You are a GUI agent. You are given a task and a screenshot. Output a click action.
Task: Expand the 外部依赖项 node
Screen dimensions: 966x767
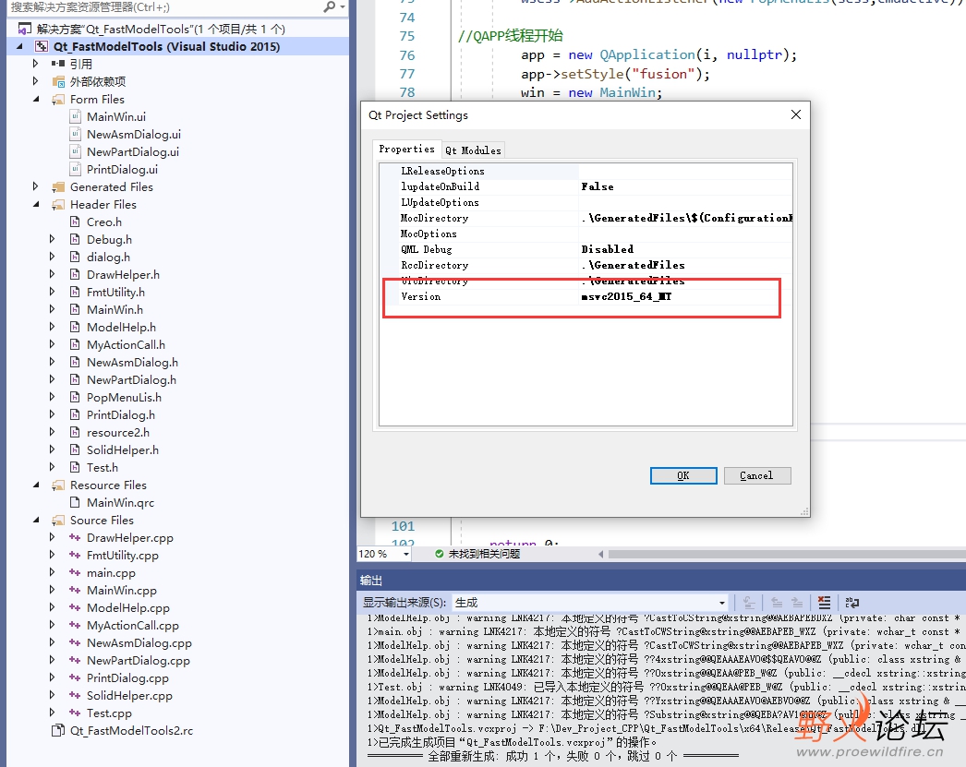[36, 82]
